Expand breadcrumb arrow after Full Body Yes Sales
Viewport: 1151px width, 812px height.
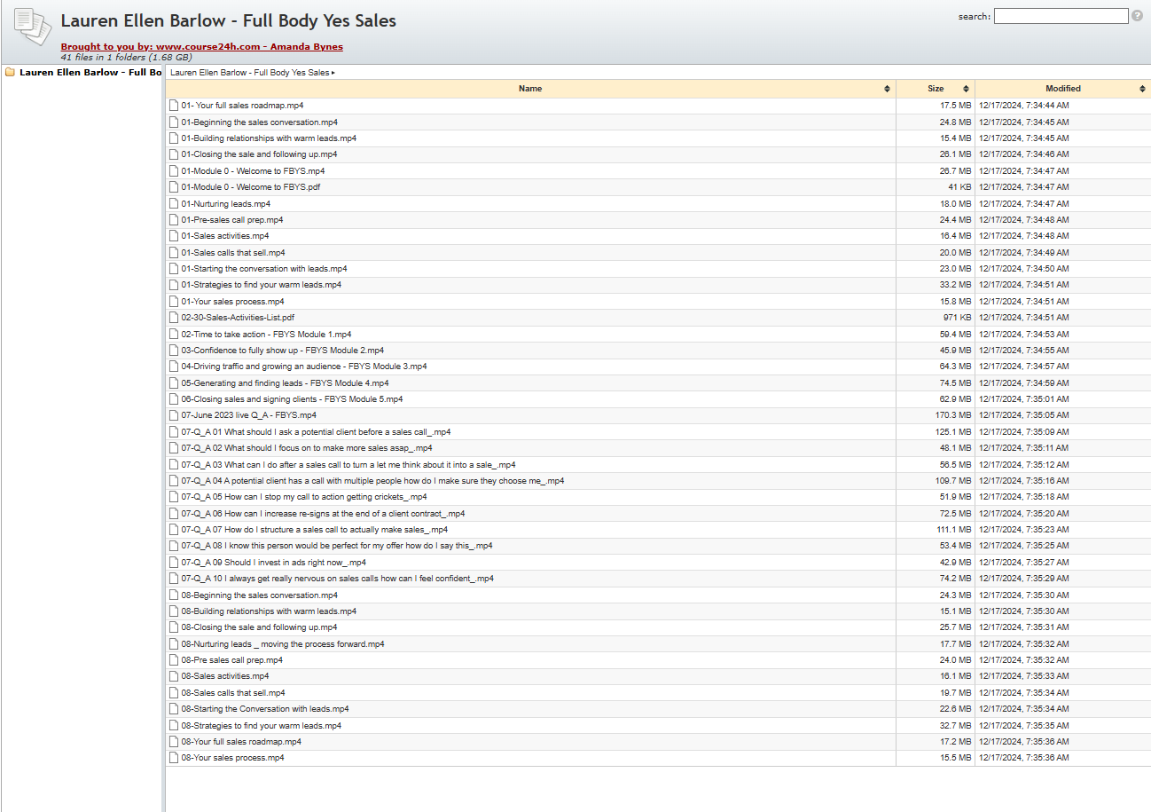tap(333, 73)
